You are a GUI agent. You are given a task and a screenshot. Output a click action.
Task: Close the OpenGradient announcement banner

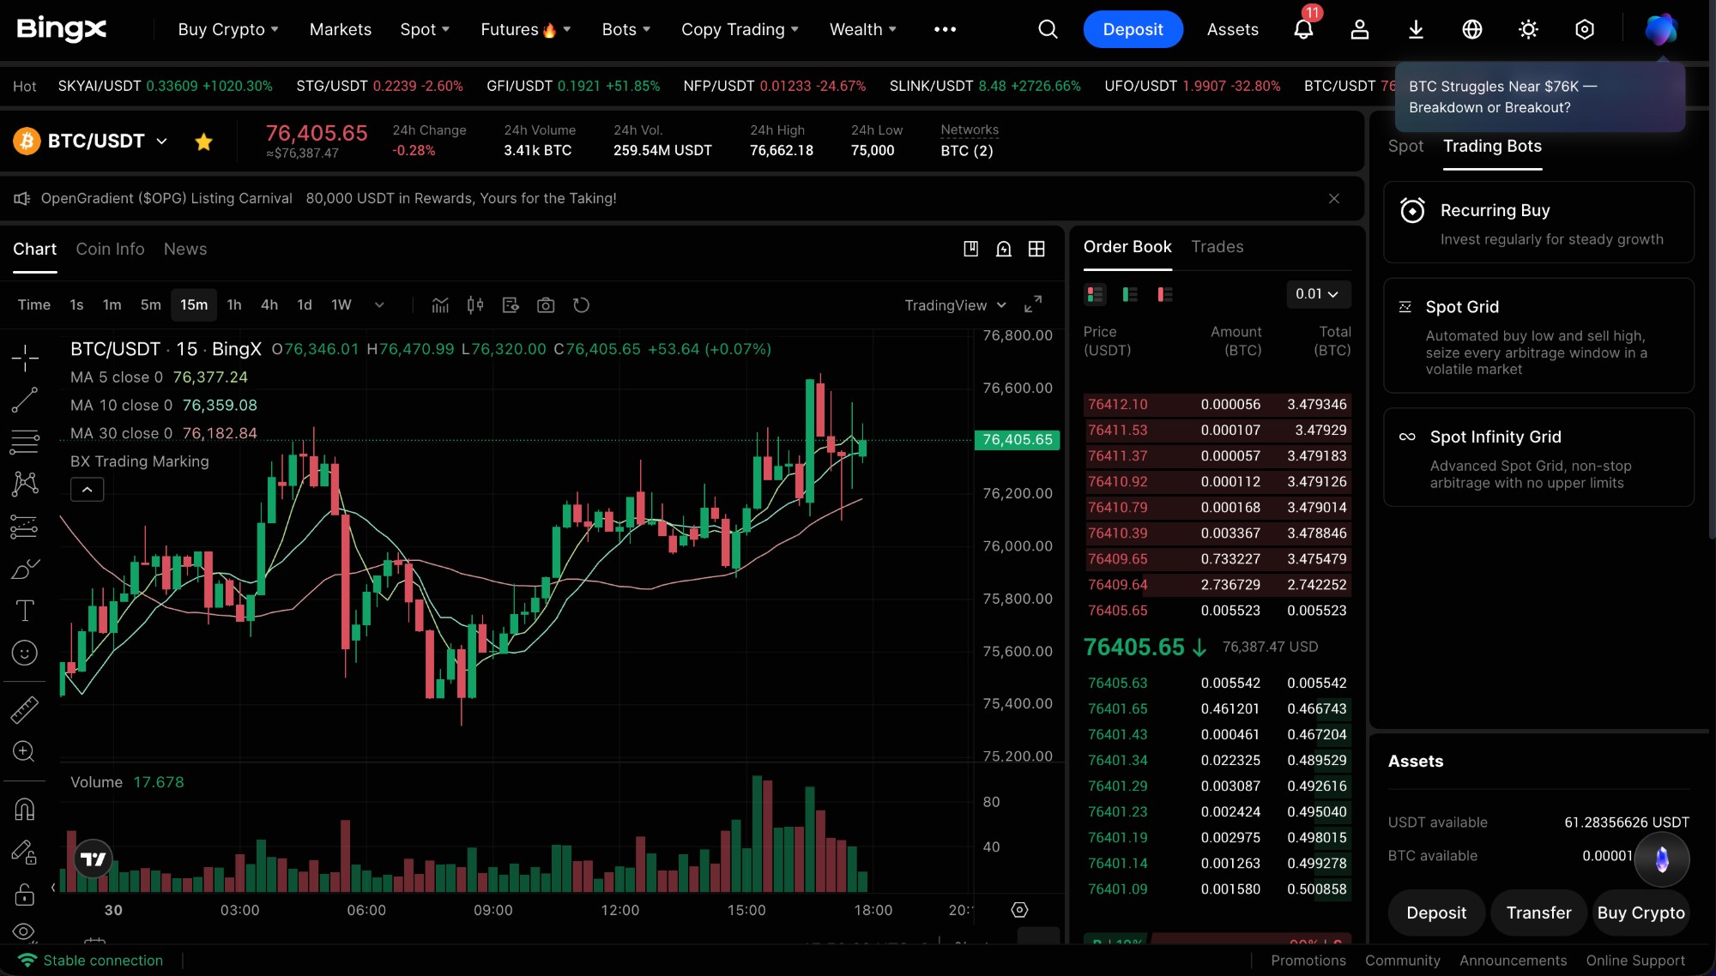pos(1334,199)
